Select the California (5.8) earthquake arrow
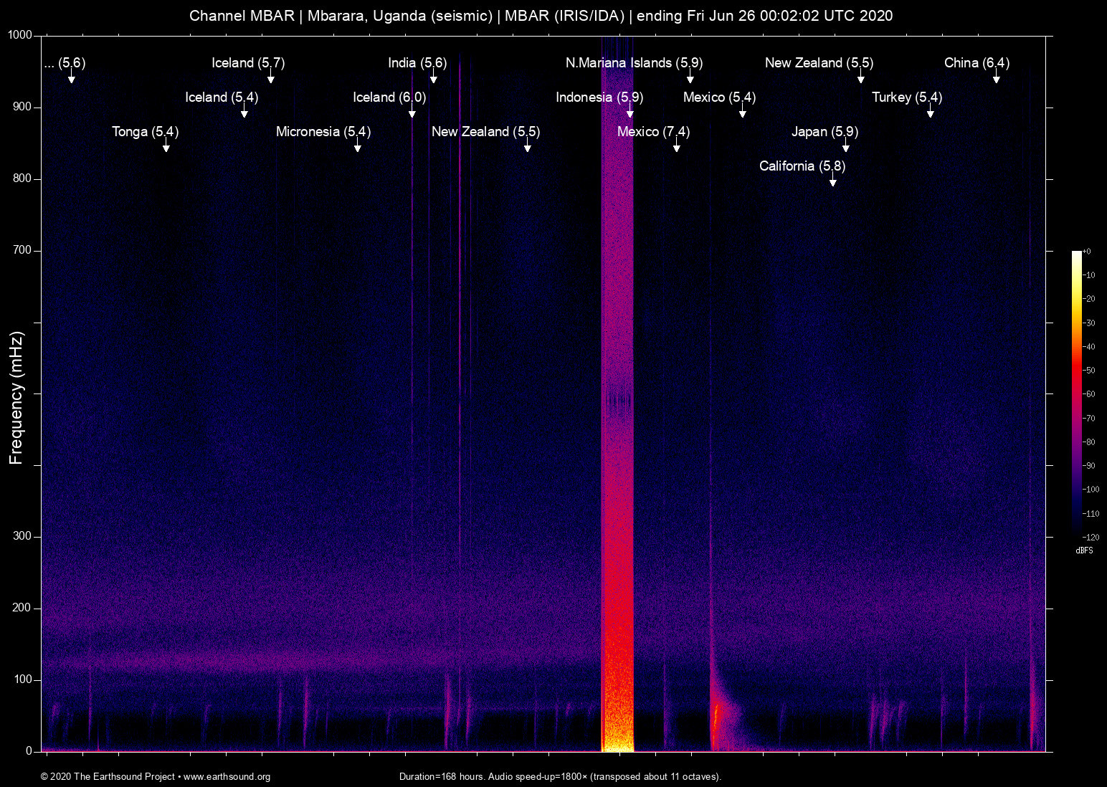 pyautogui.click(x=833, y=183)
